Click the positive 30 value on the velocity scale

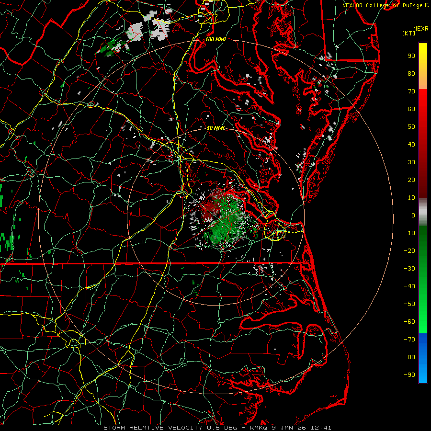click(x=411, y=162)
